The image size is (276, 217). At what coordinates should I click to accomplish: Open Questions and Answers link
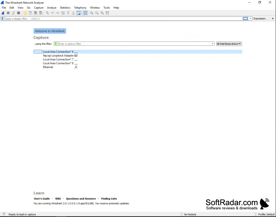[81, 199]
